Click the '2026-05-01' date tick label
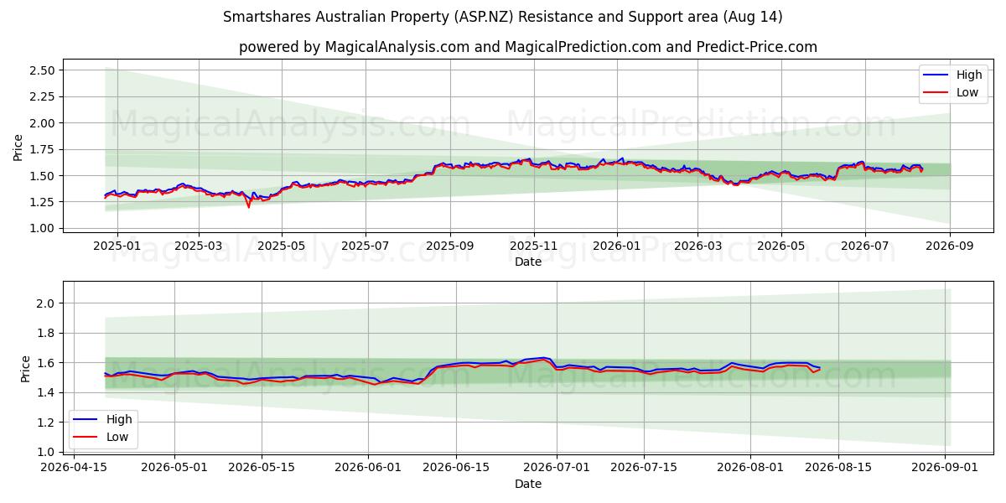This screenshot has height=503, width=1006. coord(174,468)
